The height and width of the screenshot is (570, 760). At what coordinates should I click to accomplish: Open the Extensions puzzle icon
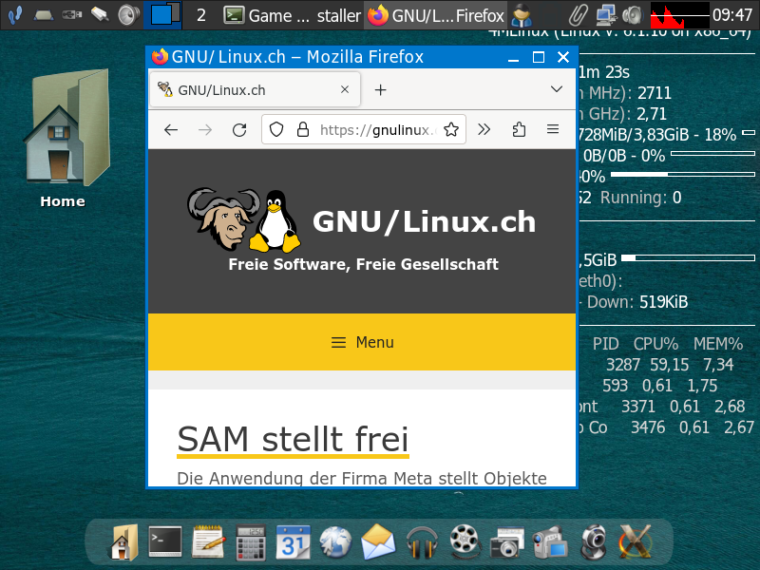coord(519,129)
